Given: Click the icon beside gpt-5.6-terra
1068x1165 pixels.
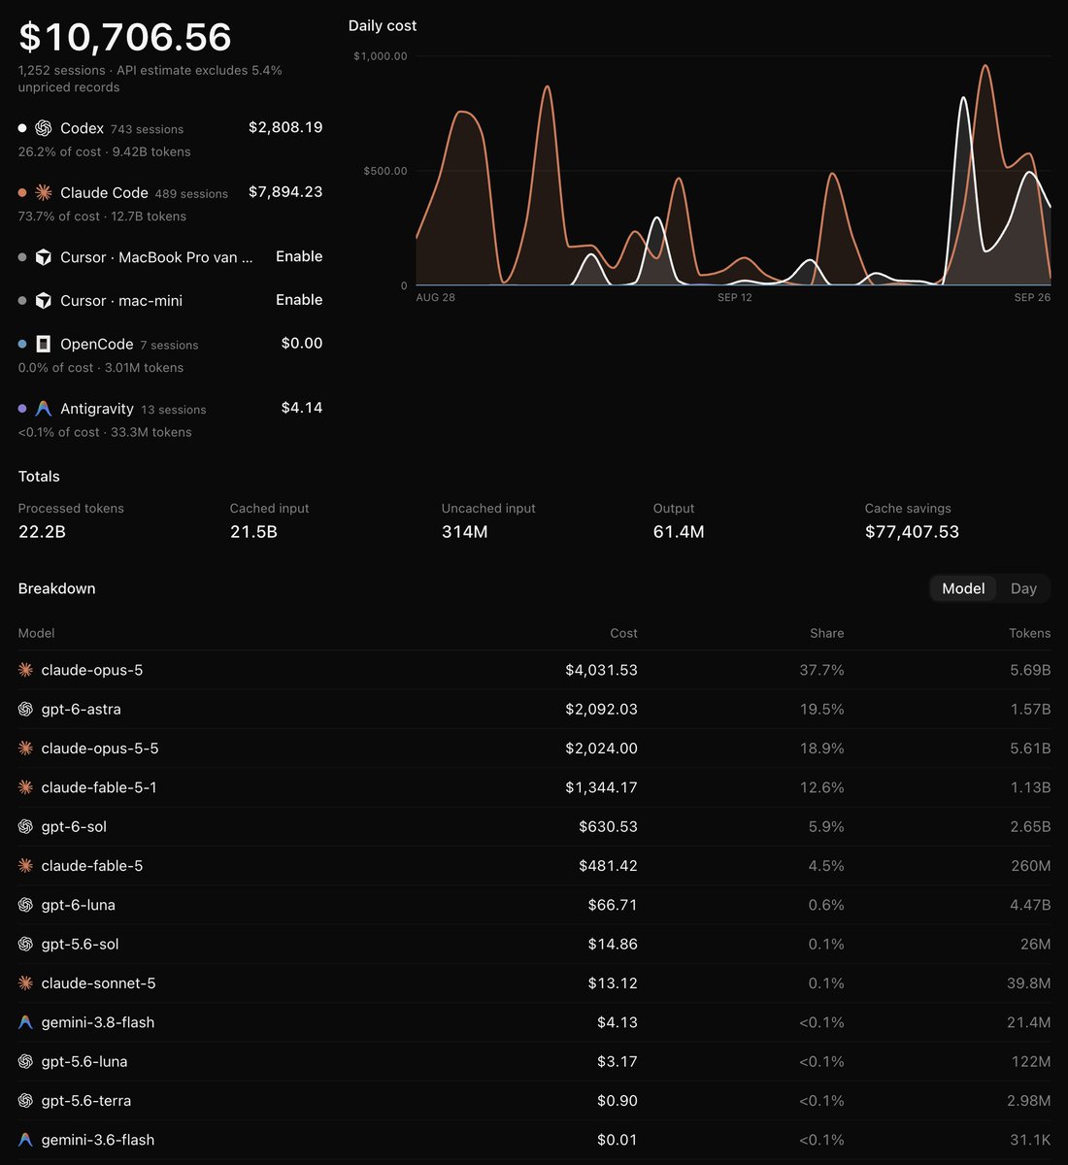Looking at the screenshot, I should (x=26, y=1101).
